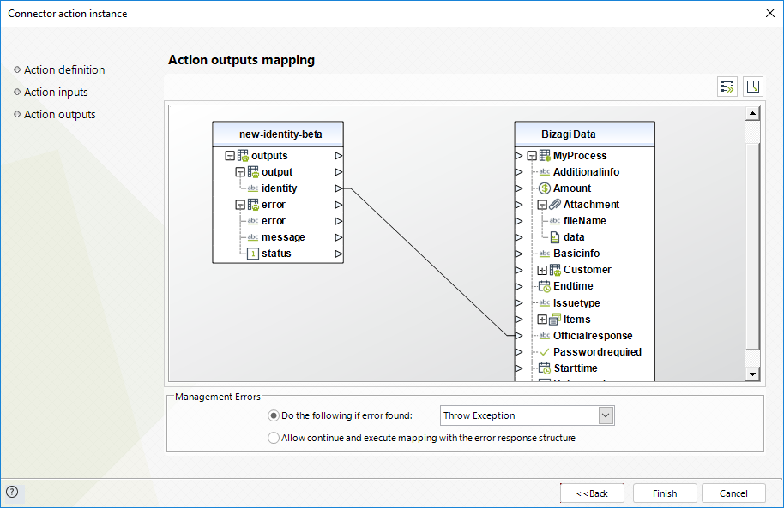
Task: Click the message abc string icon
Action: coord(253,237)
